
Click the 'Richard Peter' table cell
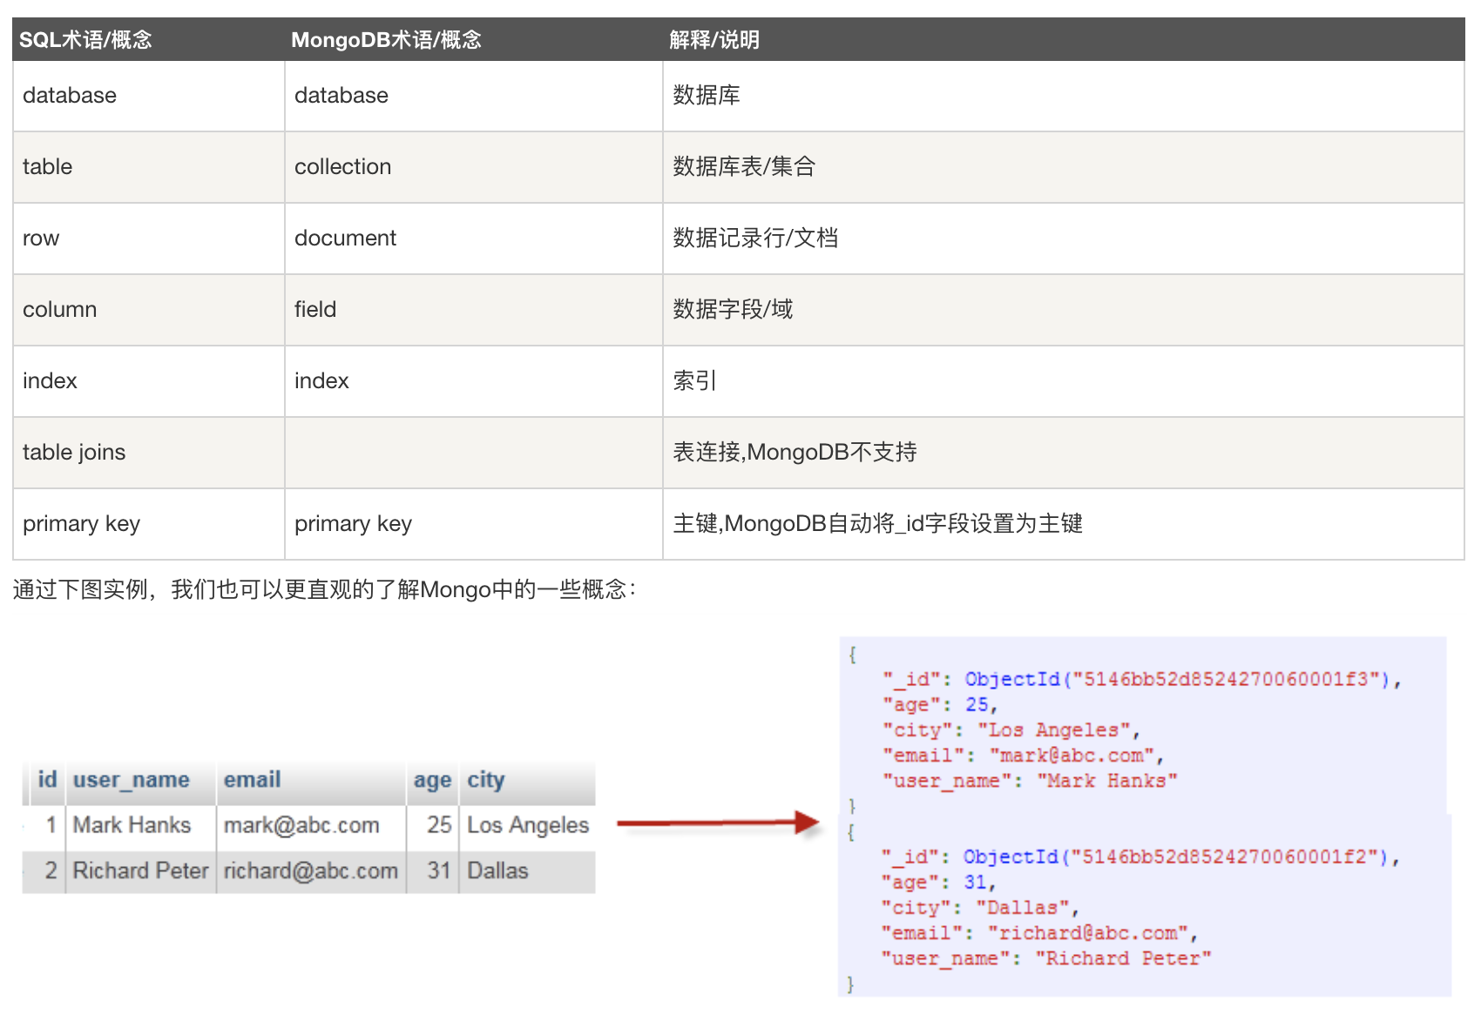140,870
